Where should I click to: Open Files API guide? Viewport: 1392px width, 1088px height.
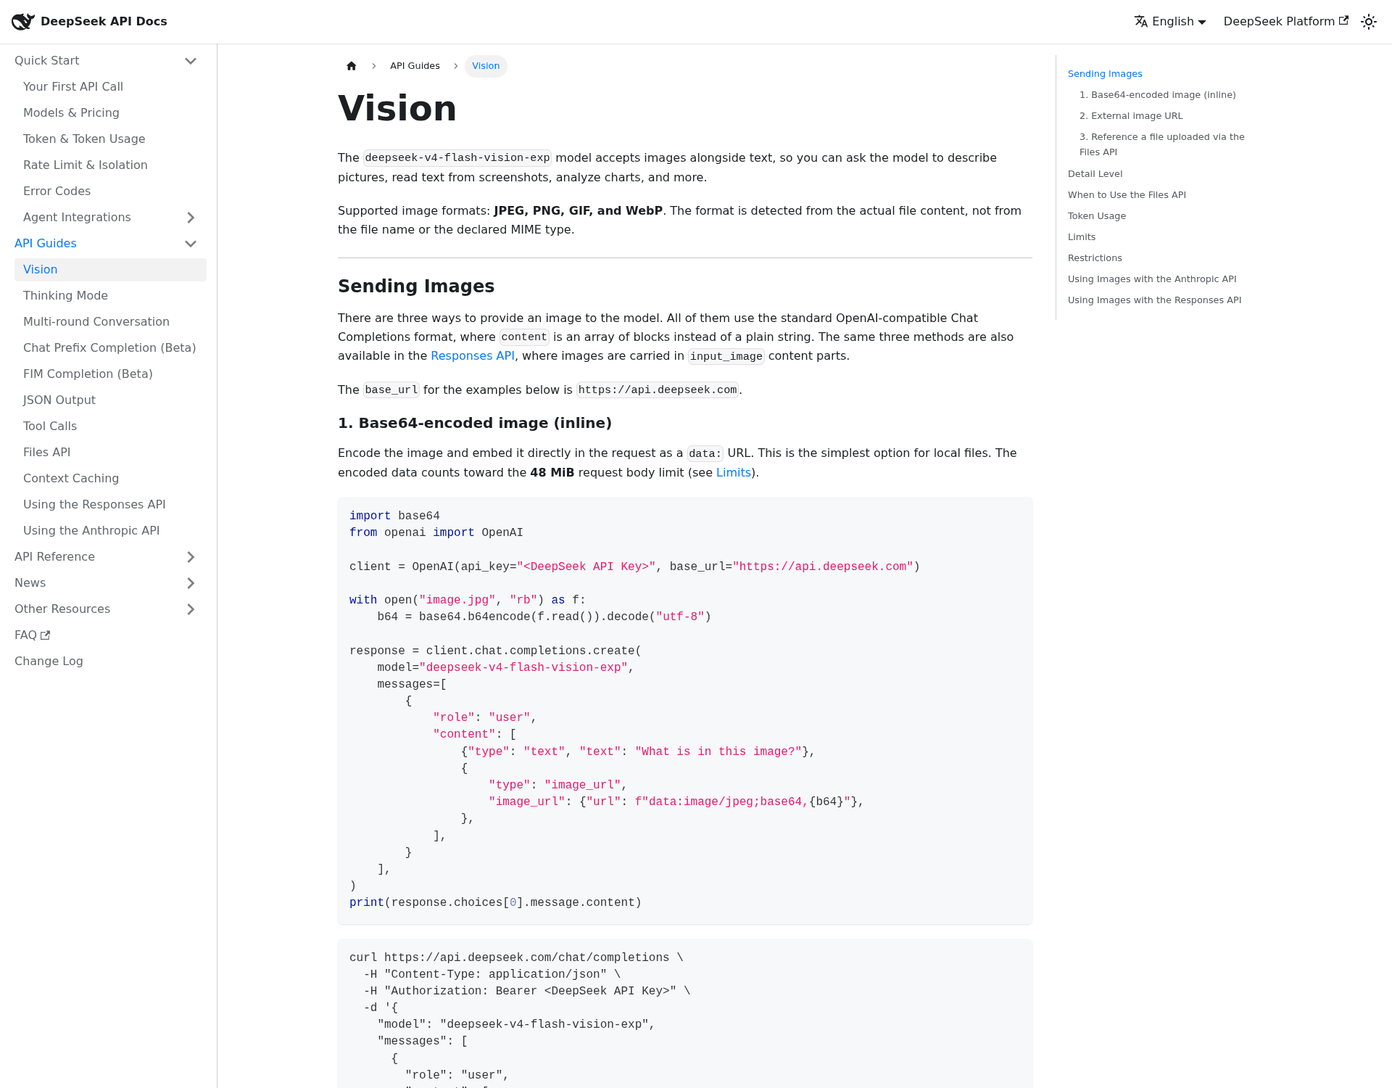(x=110, y=453)
